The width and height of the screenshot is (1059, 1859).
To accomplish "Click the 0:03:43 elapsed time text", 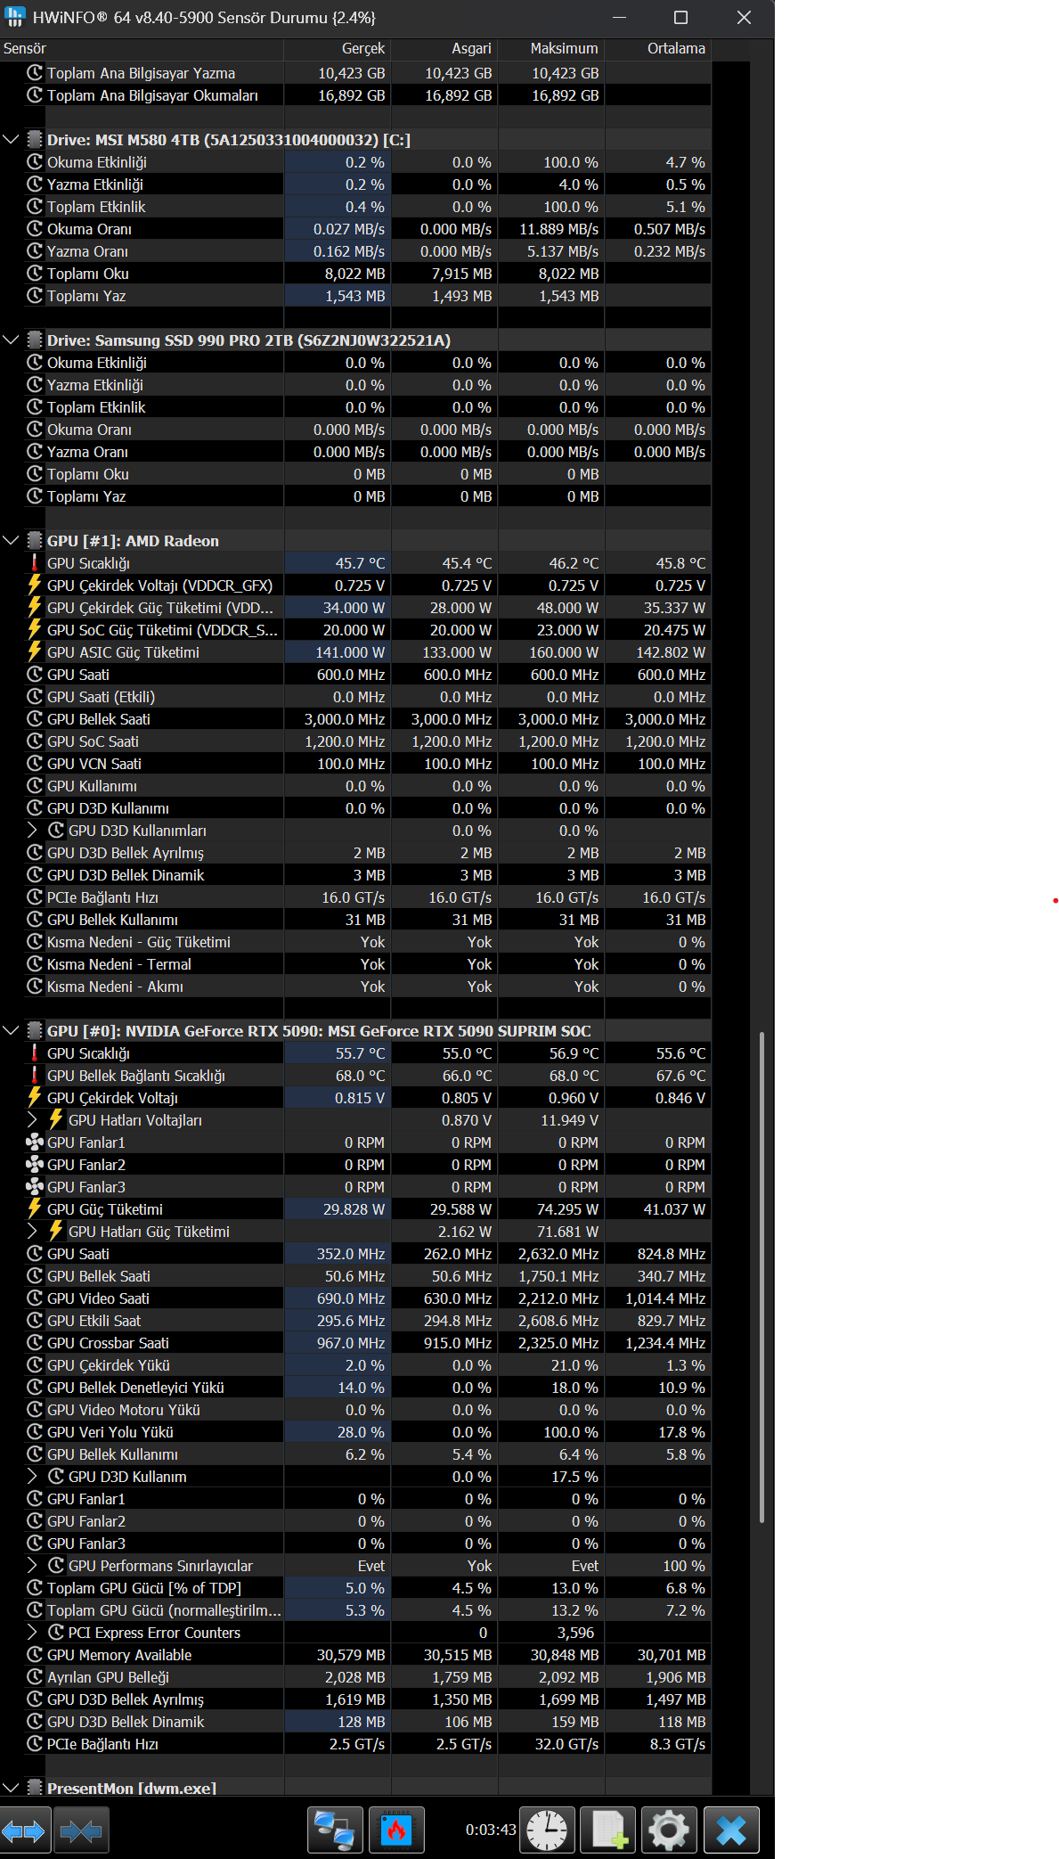I will pos(491,1830).
